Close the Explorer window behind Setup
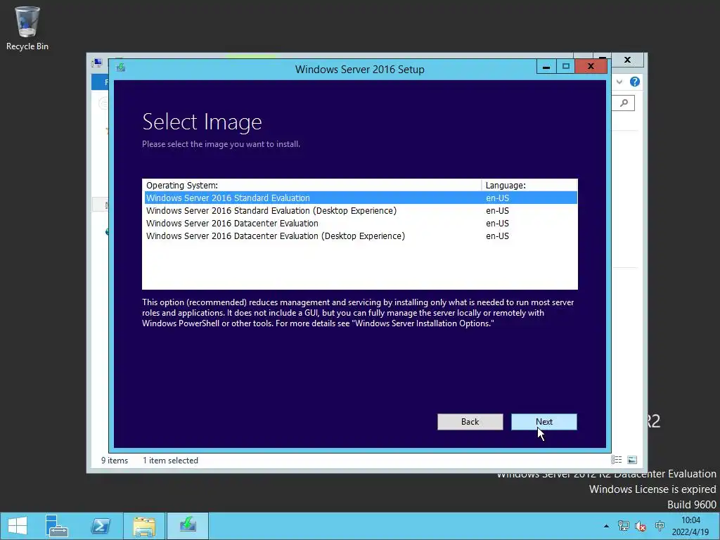720x540 pixels. coord(627,60)
